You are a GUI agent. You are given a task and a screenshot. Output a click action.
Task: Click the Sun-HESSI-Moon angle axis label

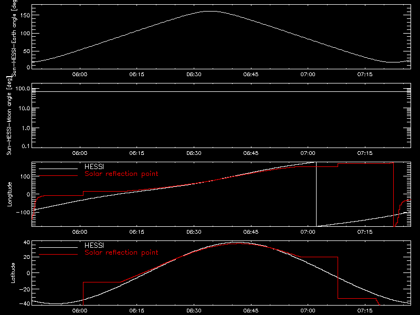pos(9,116)
